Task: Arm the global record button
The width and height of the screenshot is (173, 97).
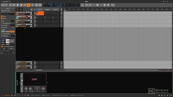Action: point(21,5)
